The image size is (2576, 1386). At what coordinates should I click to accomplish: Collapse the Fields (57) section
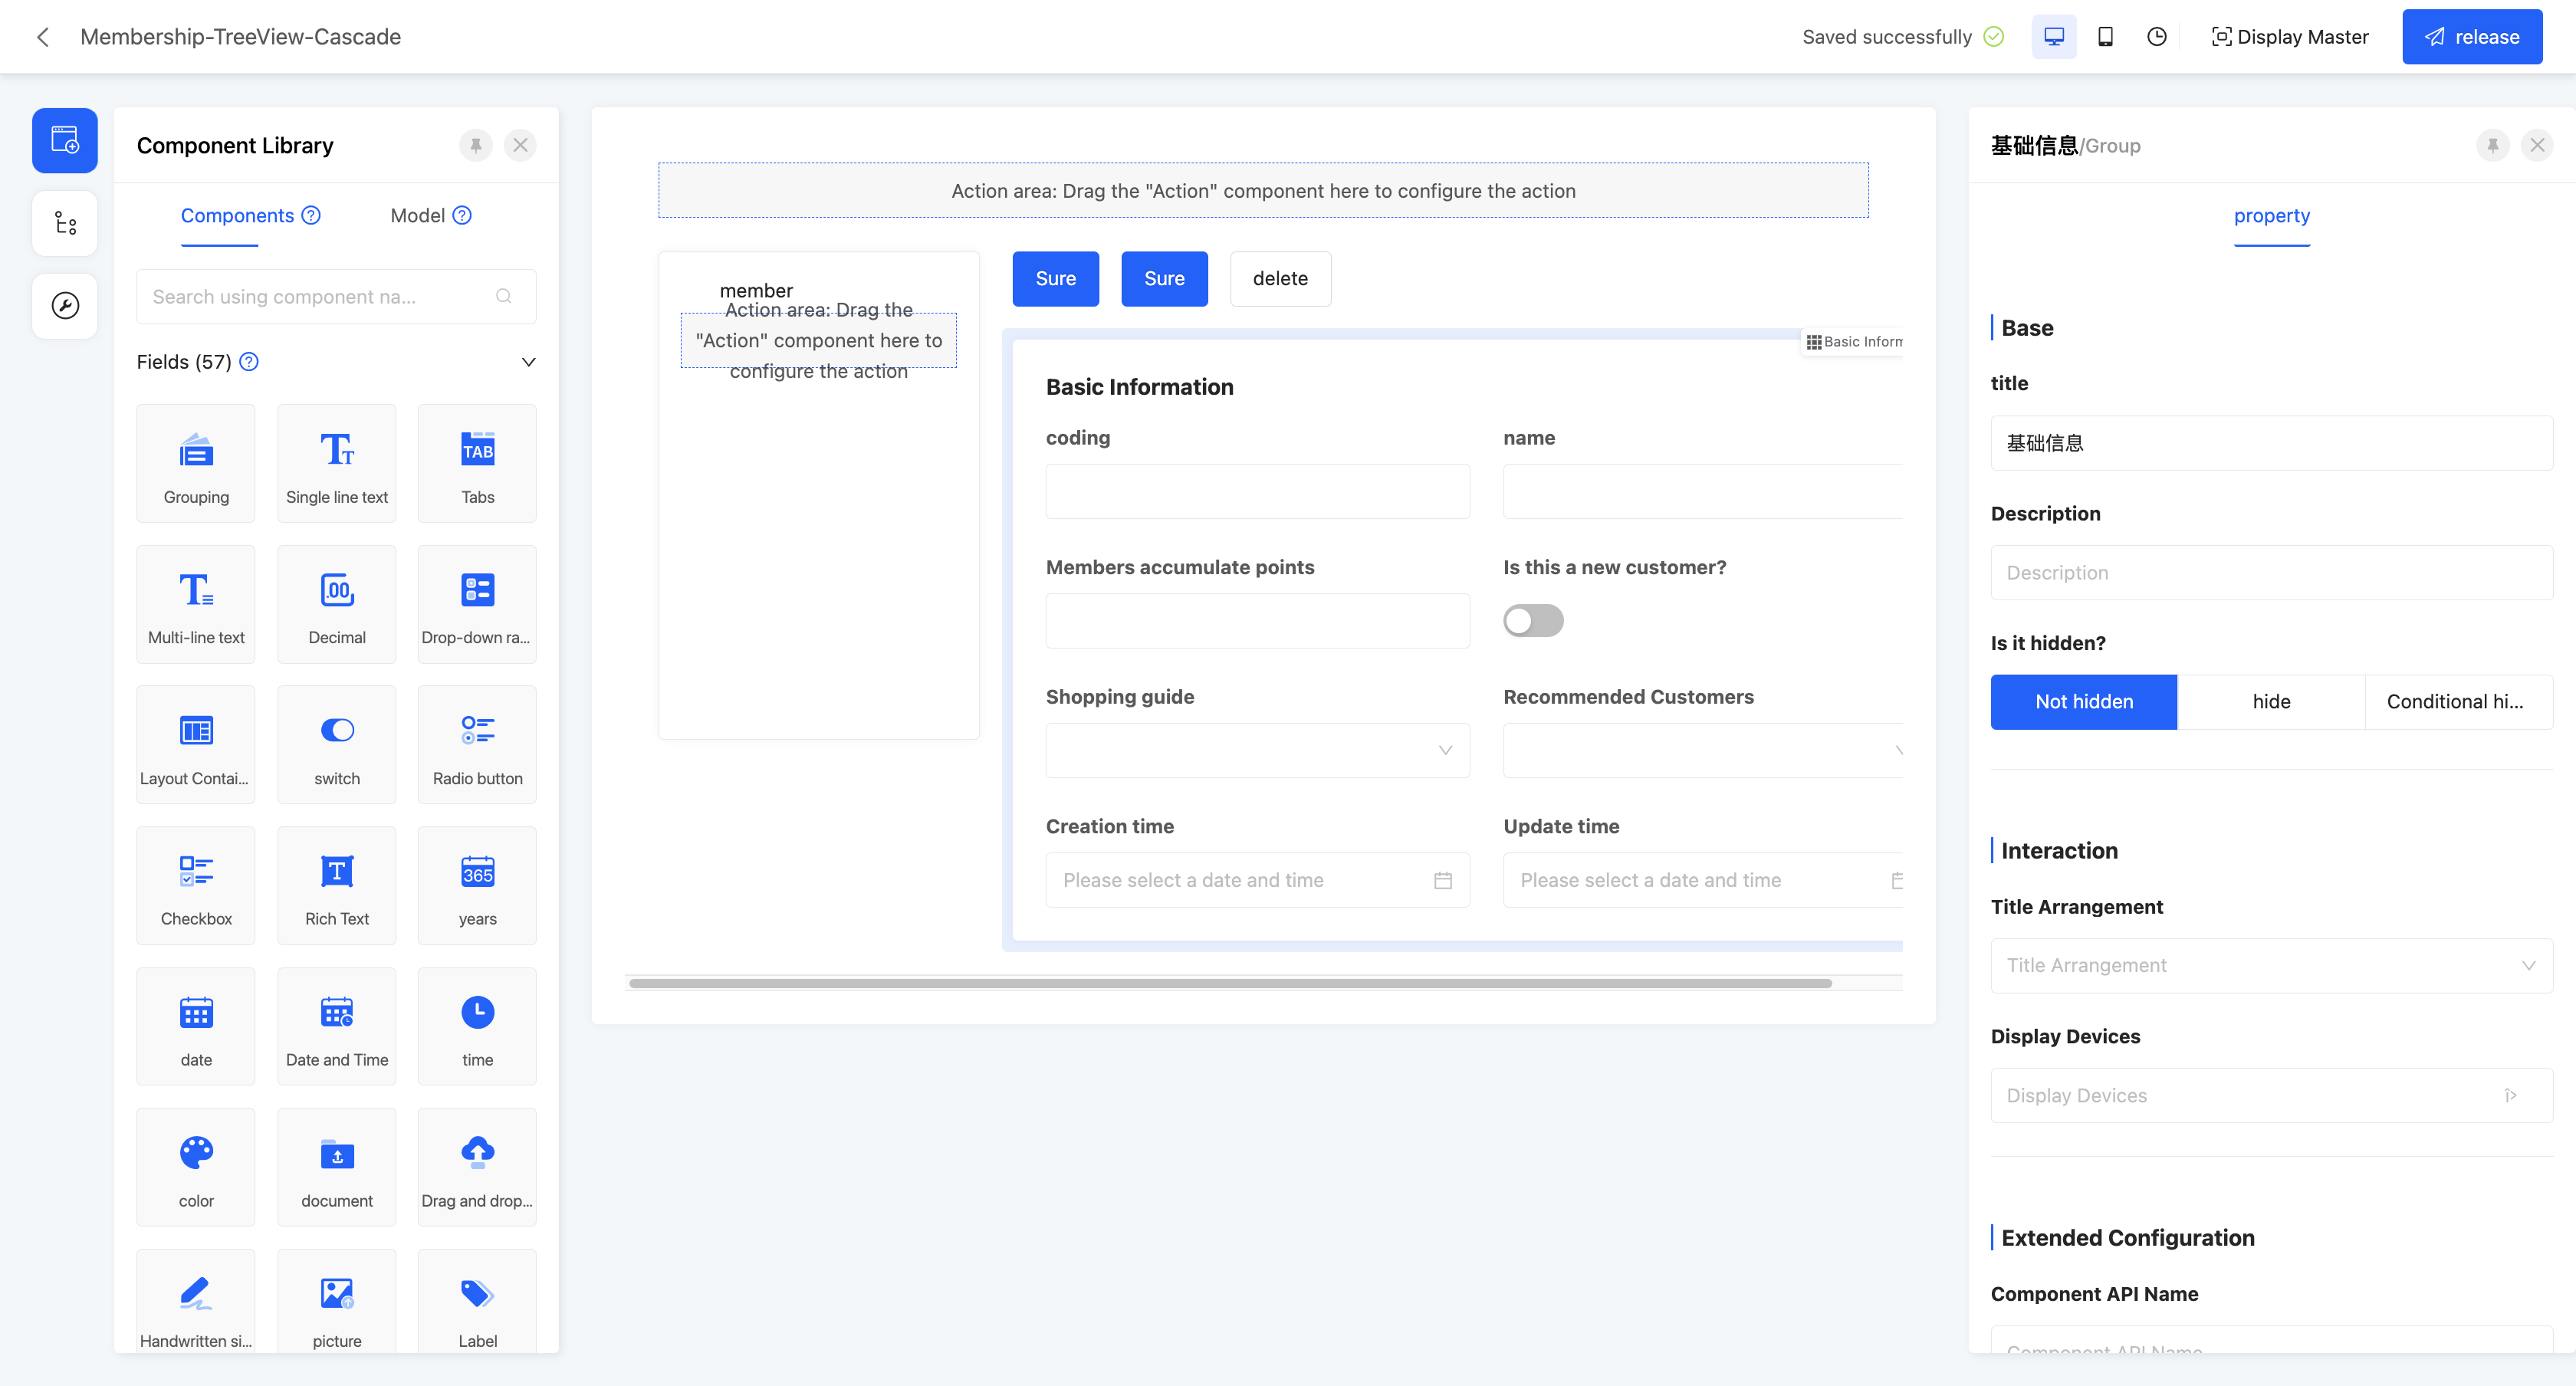tap(528, 361)
